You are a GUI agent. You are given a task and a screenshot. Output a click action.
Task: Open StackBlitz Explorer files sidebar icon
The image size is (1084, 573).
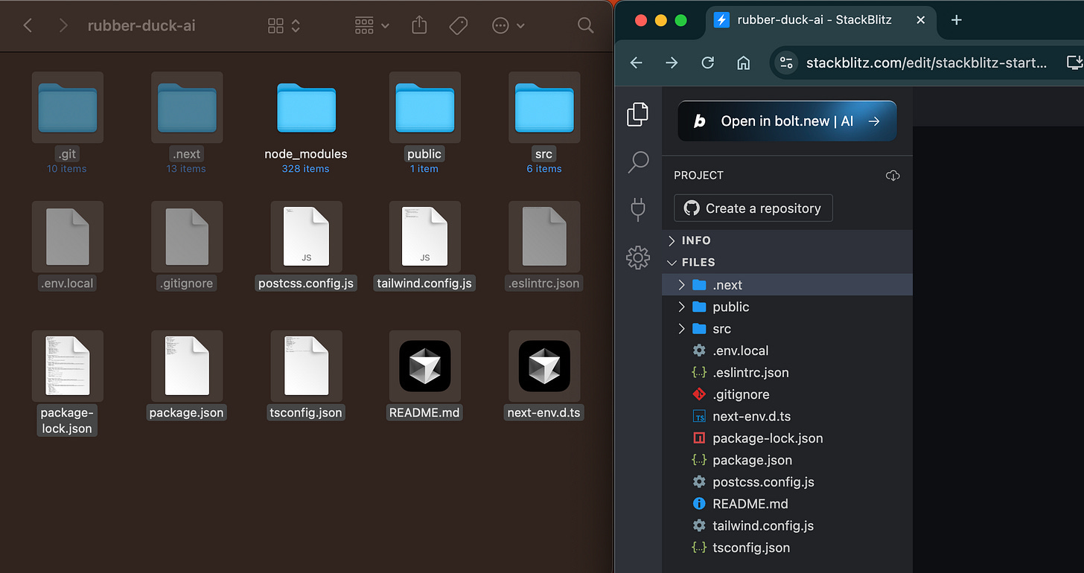coord(638,114)
